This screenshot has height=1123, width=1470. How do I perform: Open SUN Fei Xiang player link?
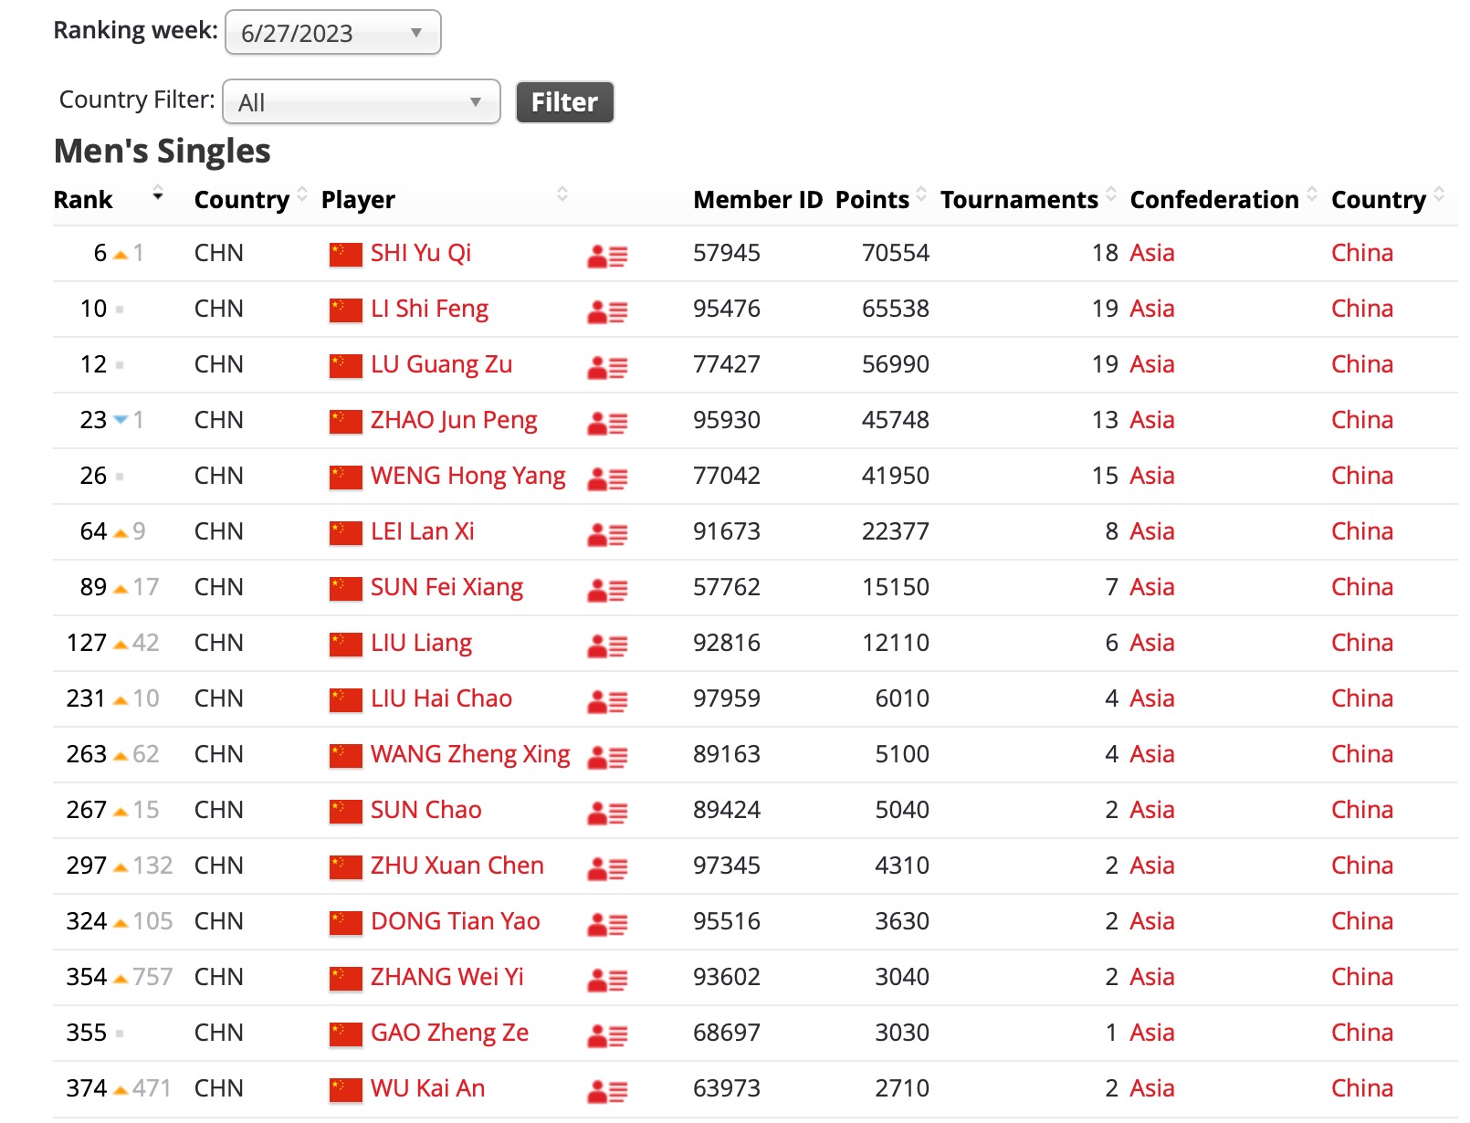446,587
